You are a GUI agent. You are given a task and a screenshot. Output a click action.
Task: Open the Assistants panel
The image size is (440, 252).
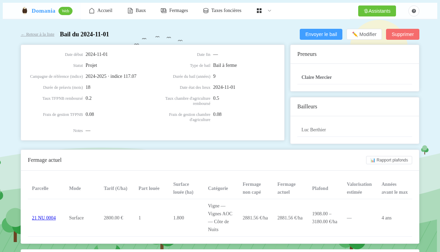(x=377, y=11)
